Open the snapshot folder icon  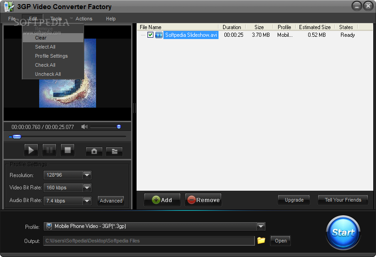114,151
